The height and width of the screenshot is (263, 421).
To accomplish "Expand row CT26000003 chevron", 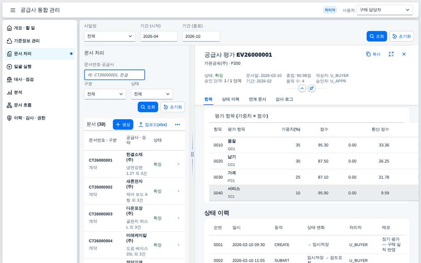I will pyautogui.click(x=179, y=218).
